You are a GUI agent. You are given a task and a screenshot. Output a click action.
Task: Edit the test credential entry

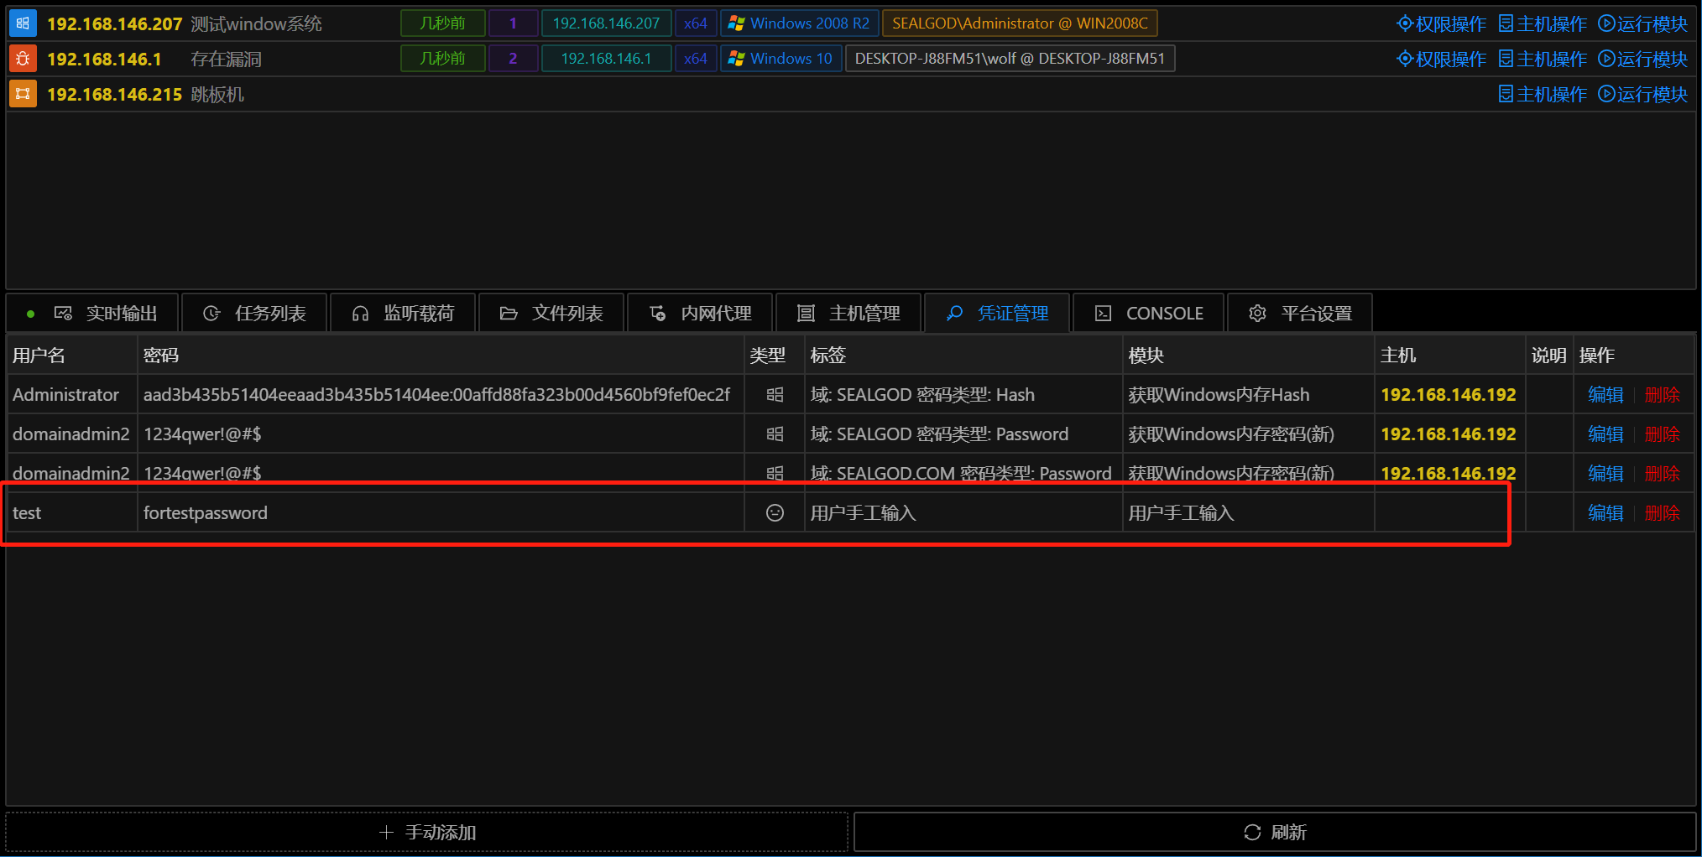[x=1605, y=512]
